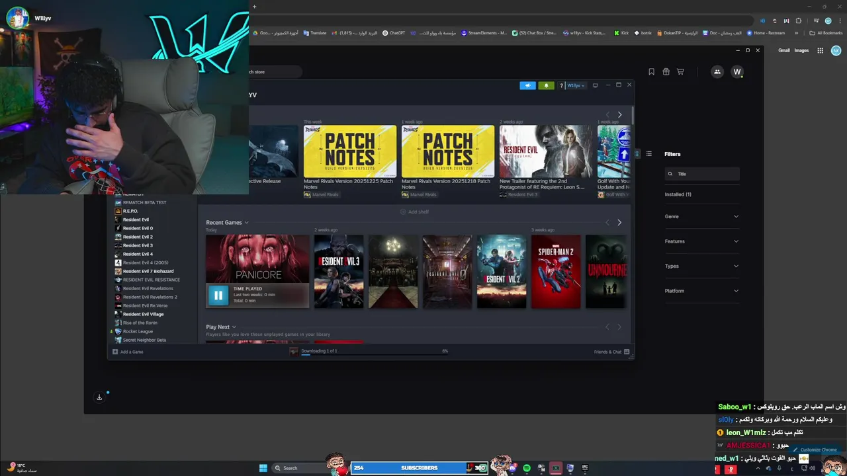847x476 pixels.
Task: Open Marvel Rivals 20251218 patch notes card
Action: click(x=448, y=151)
